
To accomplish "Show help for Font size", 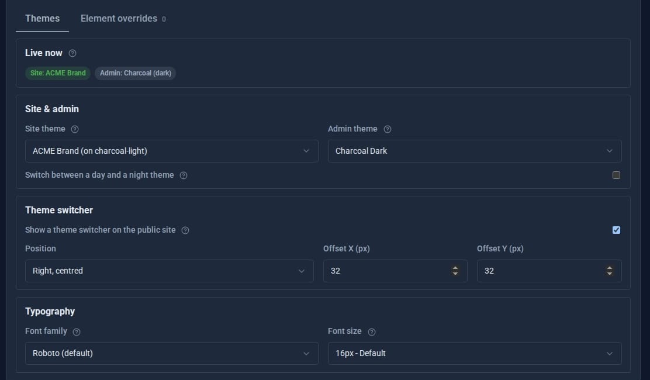I will click(x=371, y=331).
